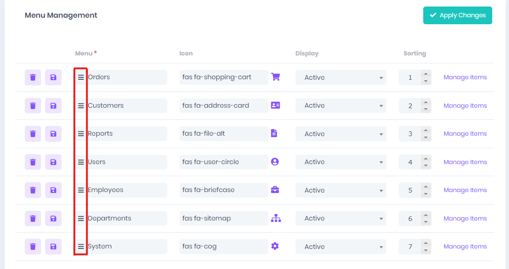Open Manage Items for Reports

[465, 134]
